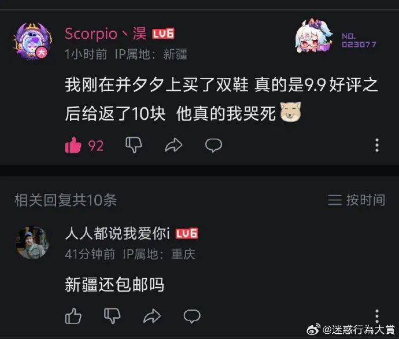Reply to the 新疆还包邮吗 comment
Image resolution: width=399 pixels, height=339 pixels.
pos(192,316)
